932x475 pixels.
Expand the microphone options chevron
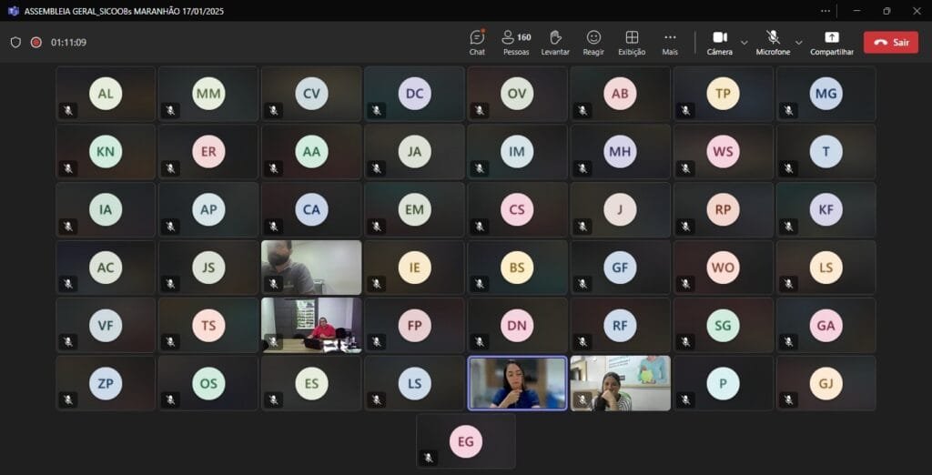click(x=799, y=43)
